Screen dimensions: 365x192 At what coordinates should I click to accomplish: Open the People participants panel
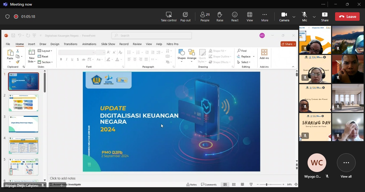(205, 17)
